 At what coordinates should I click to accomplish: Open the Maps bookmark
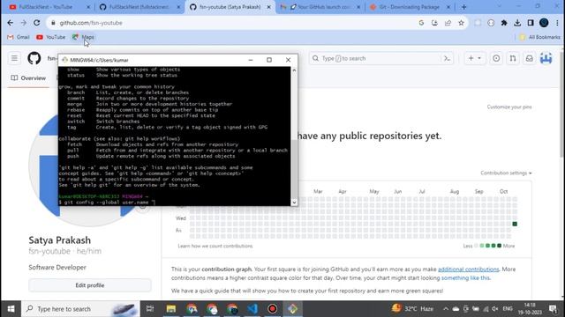click(x=83, y=37)
